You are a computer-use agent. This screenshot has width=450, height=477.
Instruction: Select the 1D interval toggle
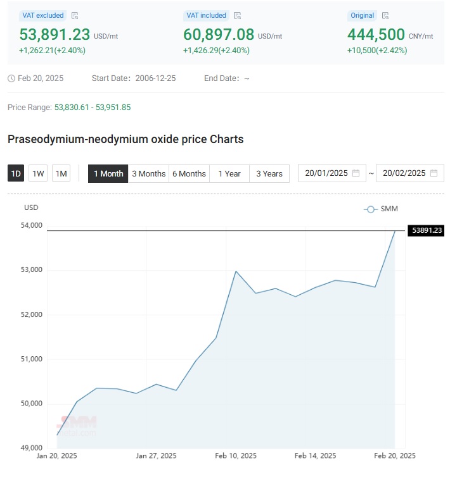(x=16, y=173)
